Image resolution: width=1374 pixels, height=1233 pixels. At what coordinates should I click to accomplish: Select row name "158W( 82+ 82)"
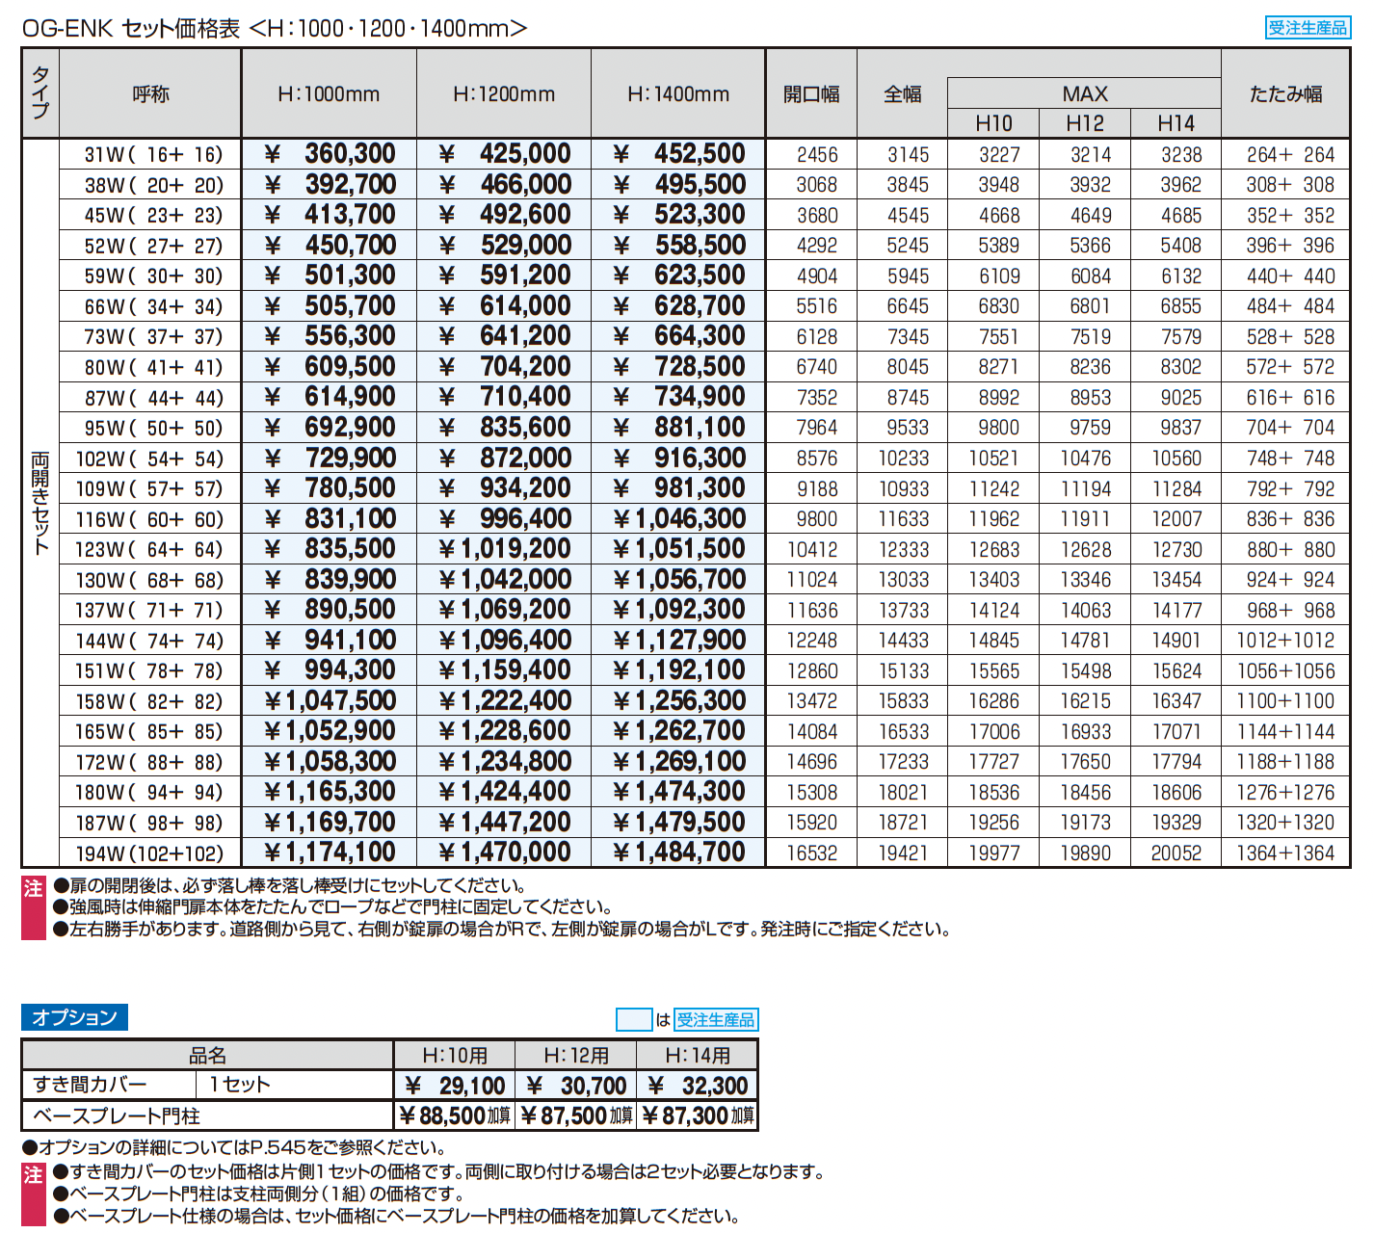point(149,702)
